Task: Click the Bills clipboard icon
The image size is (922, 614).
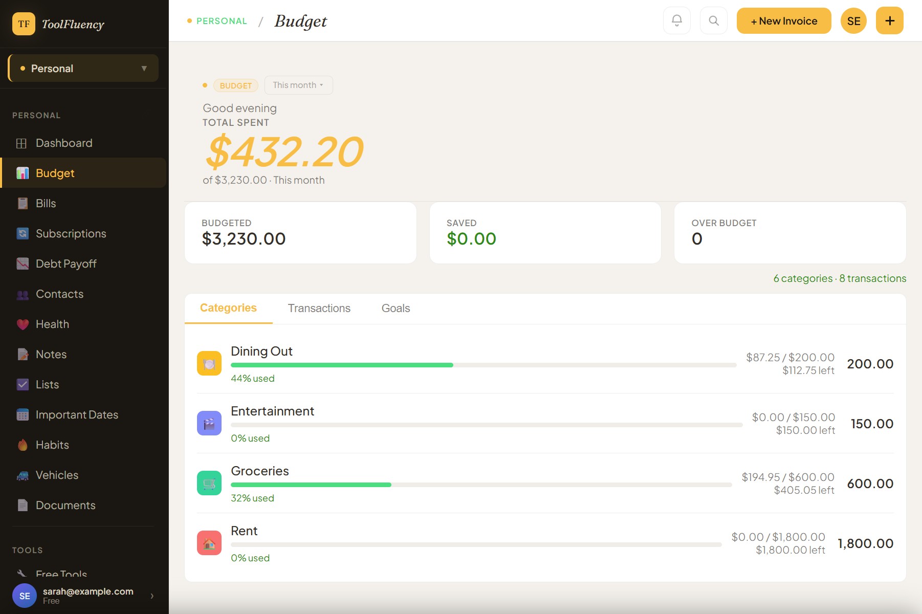Action: tap(23, 203)
